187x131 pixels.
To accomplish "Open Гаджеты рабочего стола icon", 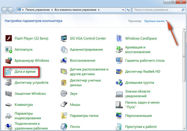I will [119, 60].
